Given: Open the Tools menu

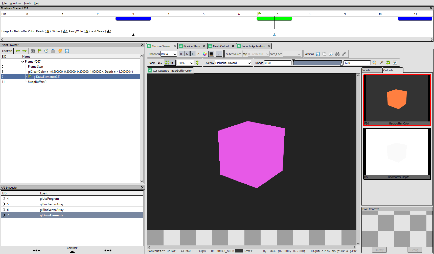Looking at the screenshot, I should (x=27, y=3).
